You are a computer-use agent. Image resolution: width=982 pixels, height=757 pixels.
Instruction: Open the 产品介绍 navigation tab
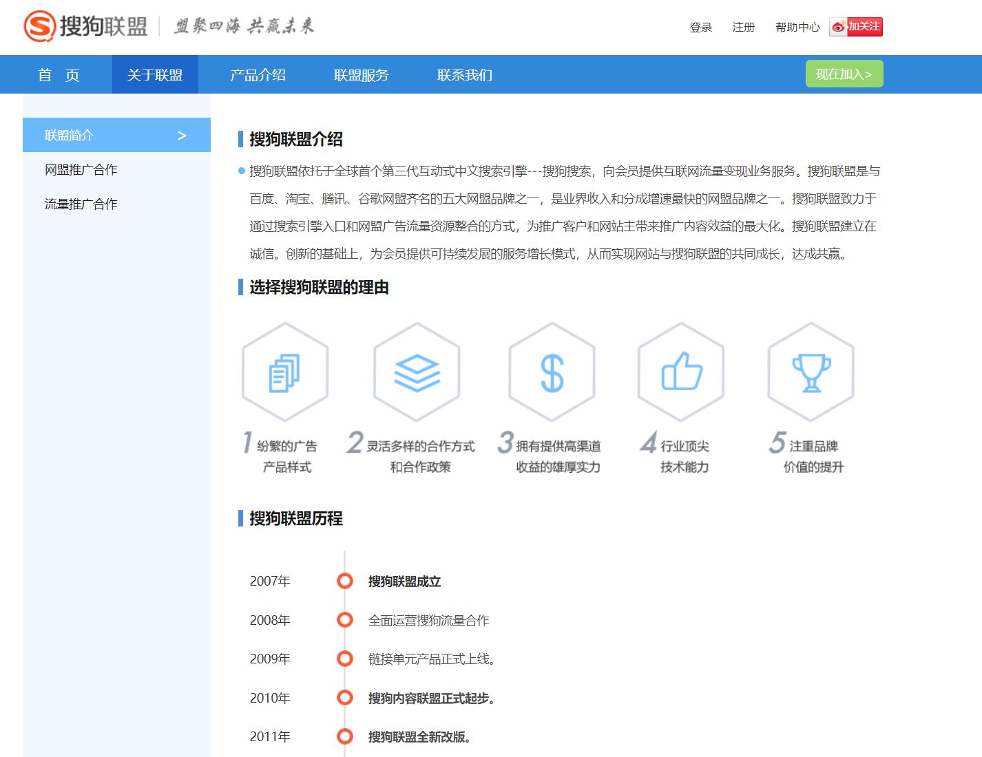point(258,75)
